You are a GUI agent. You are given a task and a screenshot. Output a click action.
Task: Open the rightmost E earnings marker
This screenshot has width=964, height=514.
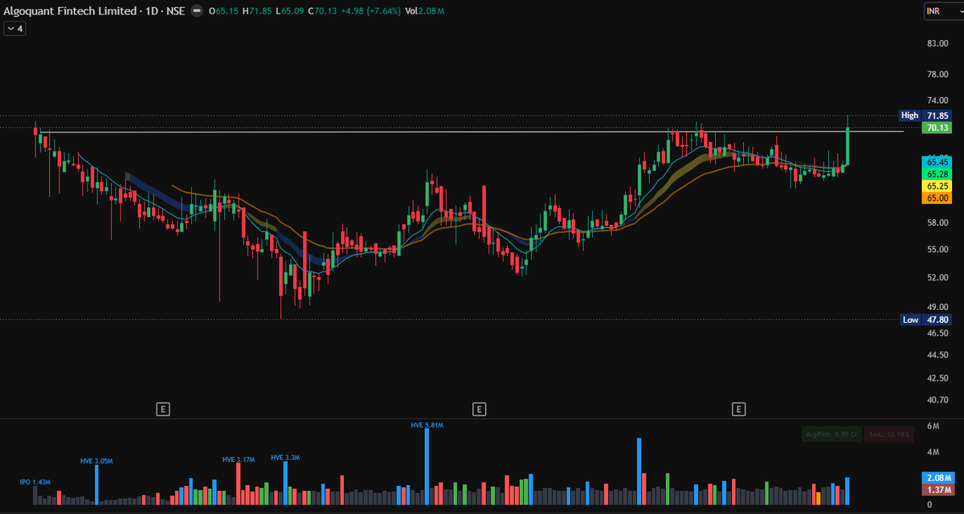pos(737,410)
